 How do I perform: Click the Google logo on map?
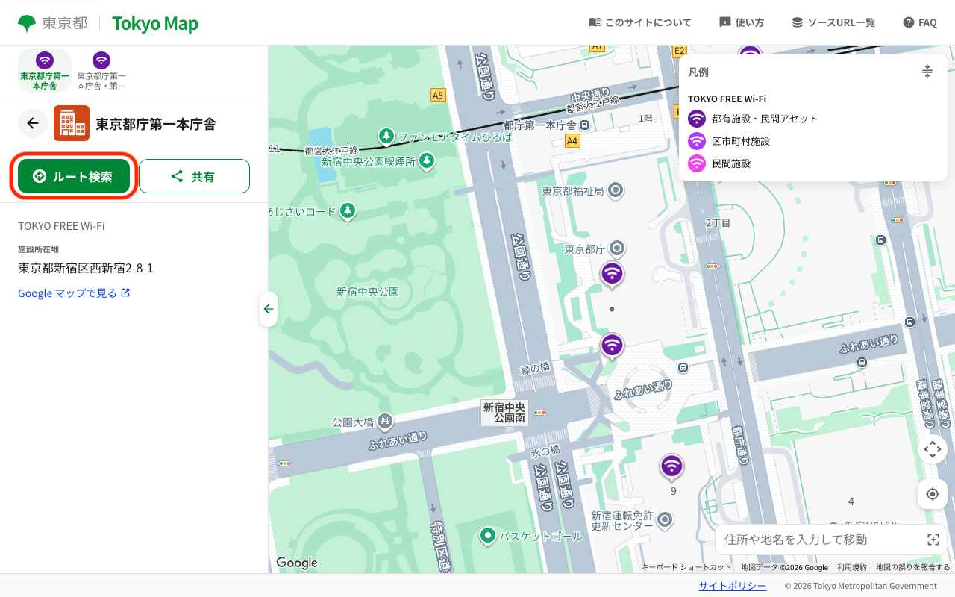(296, 563)
